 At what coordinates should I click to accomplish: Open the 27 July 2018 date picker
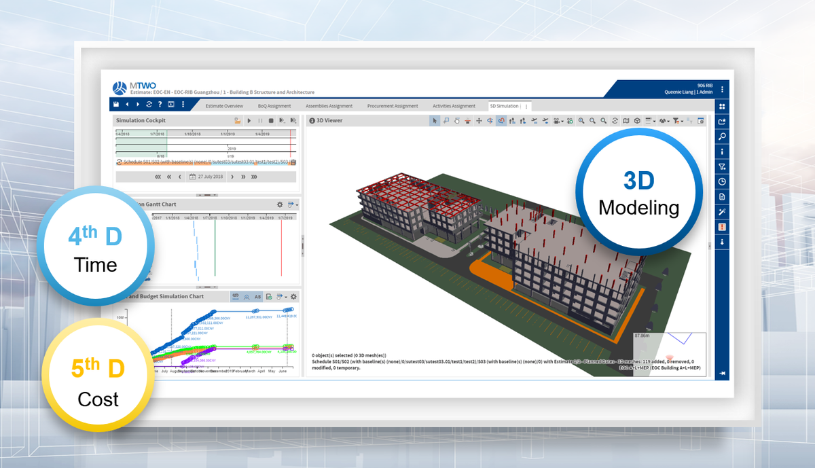click(x=206, y=177)
